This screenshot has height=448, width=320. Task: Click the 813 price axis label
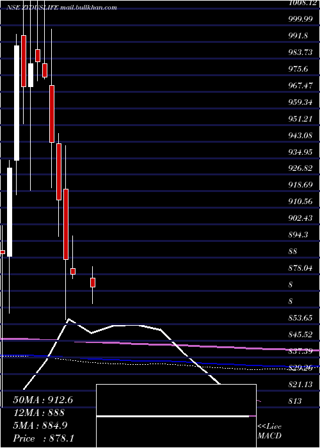pyautogui.click(x=296, y=401)
